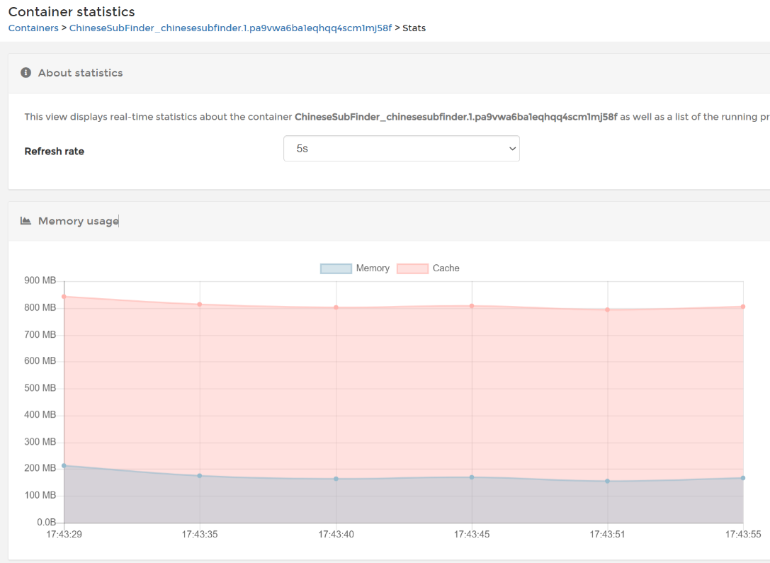Click the info icon beside About statistics
Image resolution: width=770 pixels, height=563 pixels.
(x=26, y=73)
